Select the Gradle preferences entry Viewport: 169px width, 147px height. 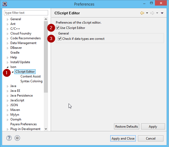tap(15, 53)
